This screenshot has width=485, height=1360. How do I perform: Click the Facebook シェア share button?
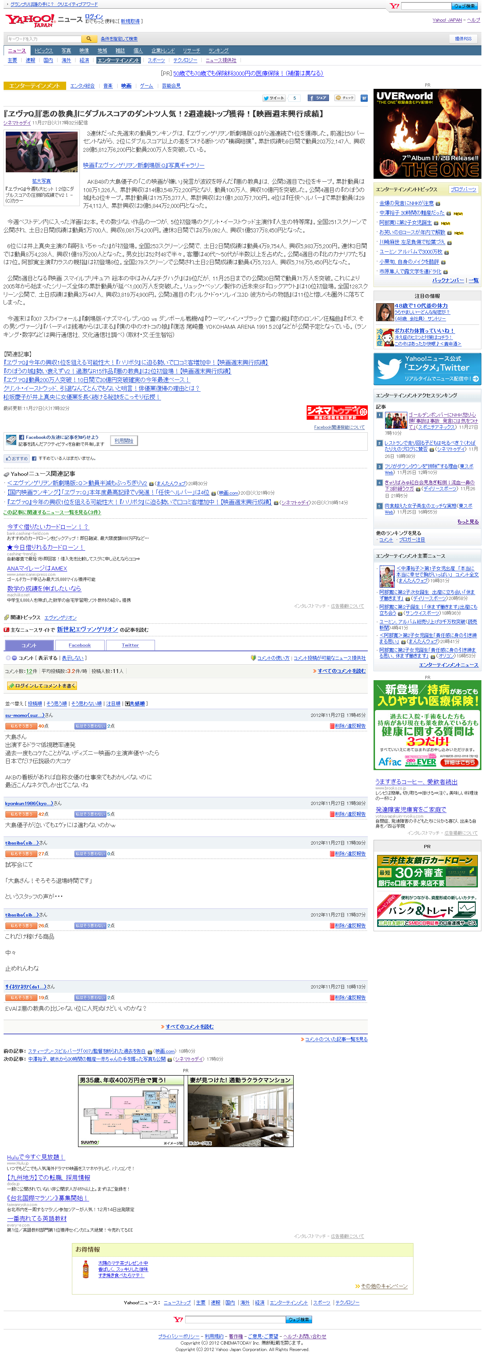[x=318, y=98]
